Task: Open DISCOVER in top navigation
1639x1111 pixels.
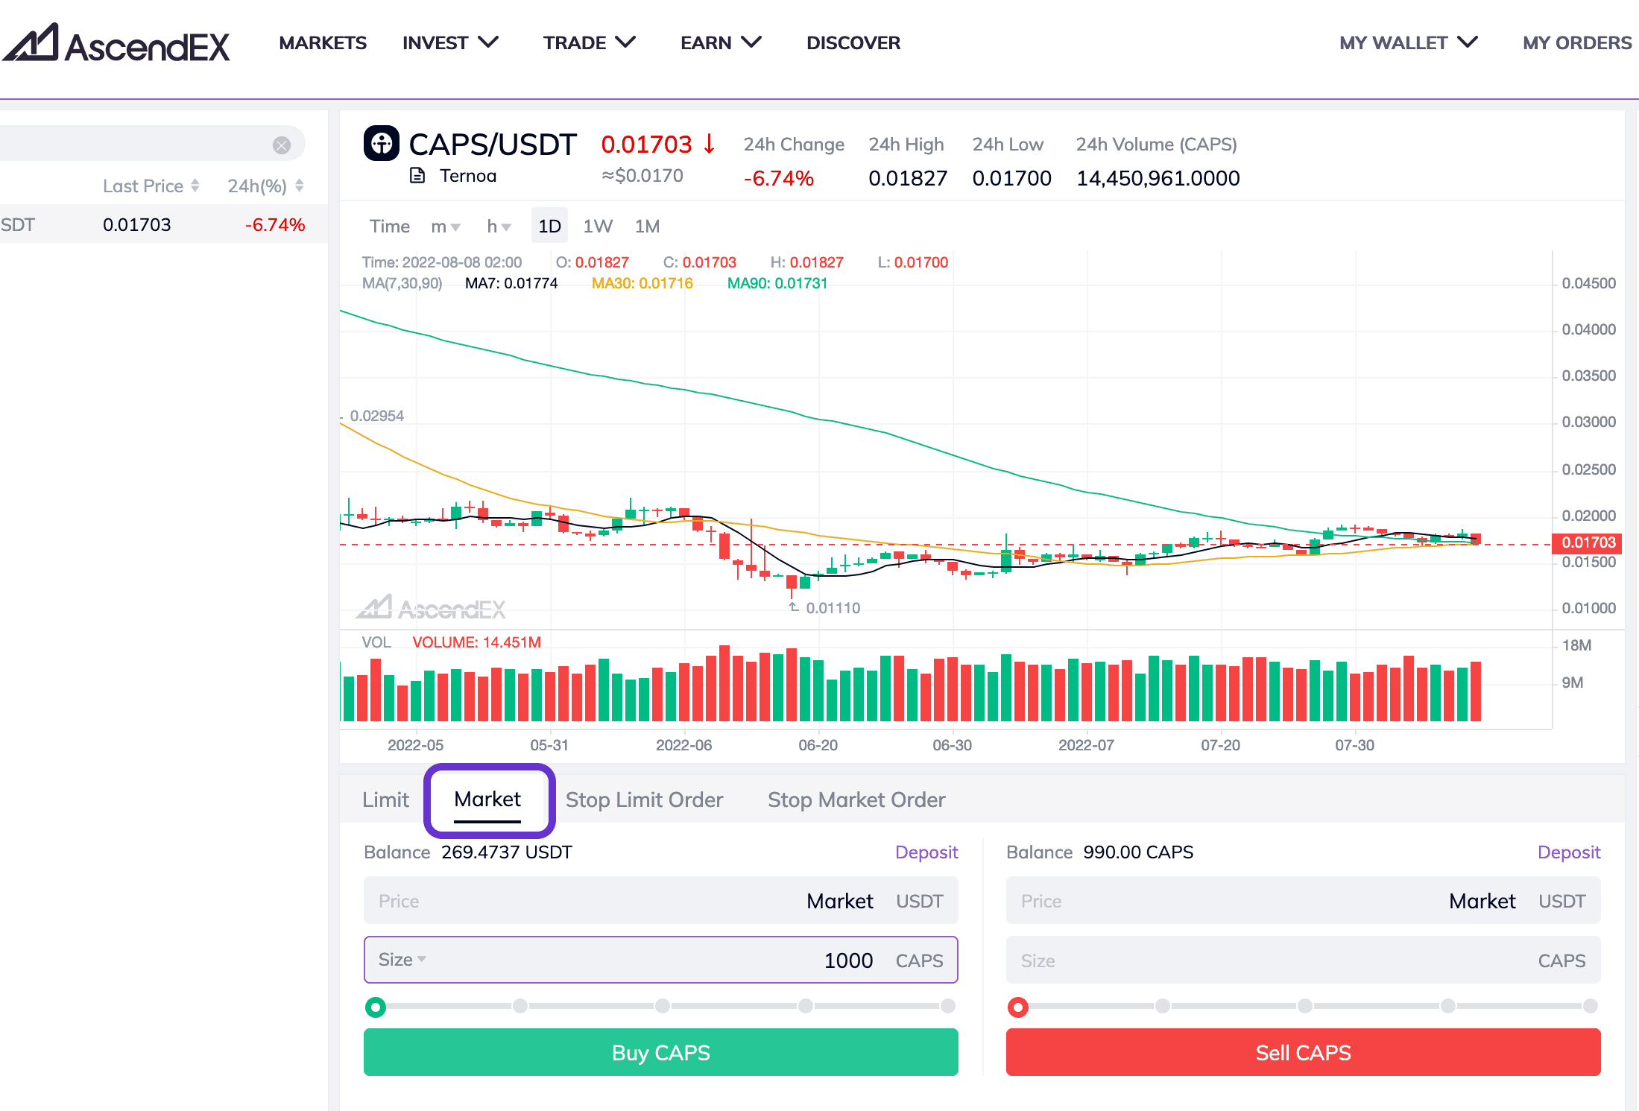Action: tap(853, 43)
